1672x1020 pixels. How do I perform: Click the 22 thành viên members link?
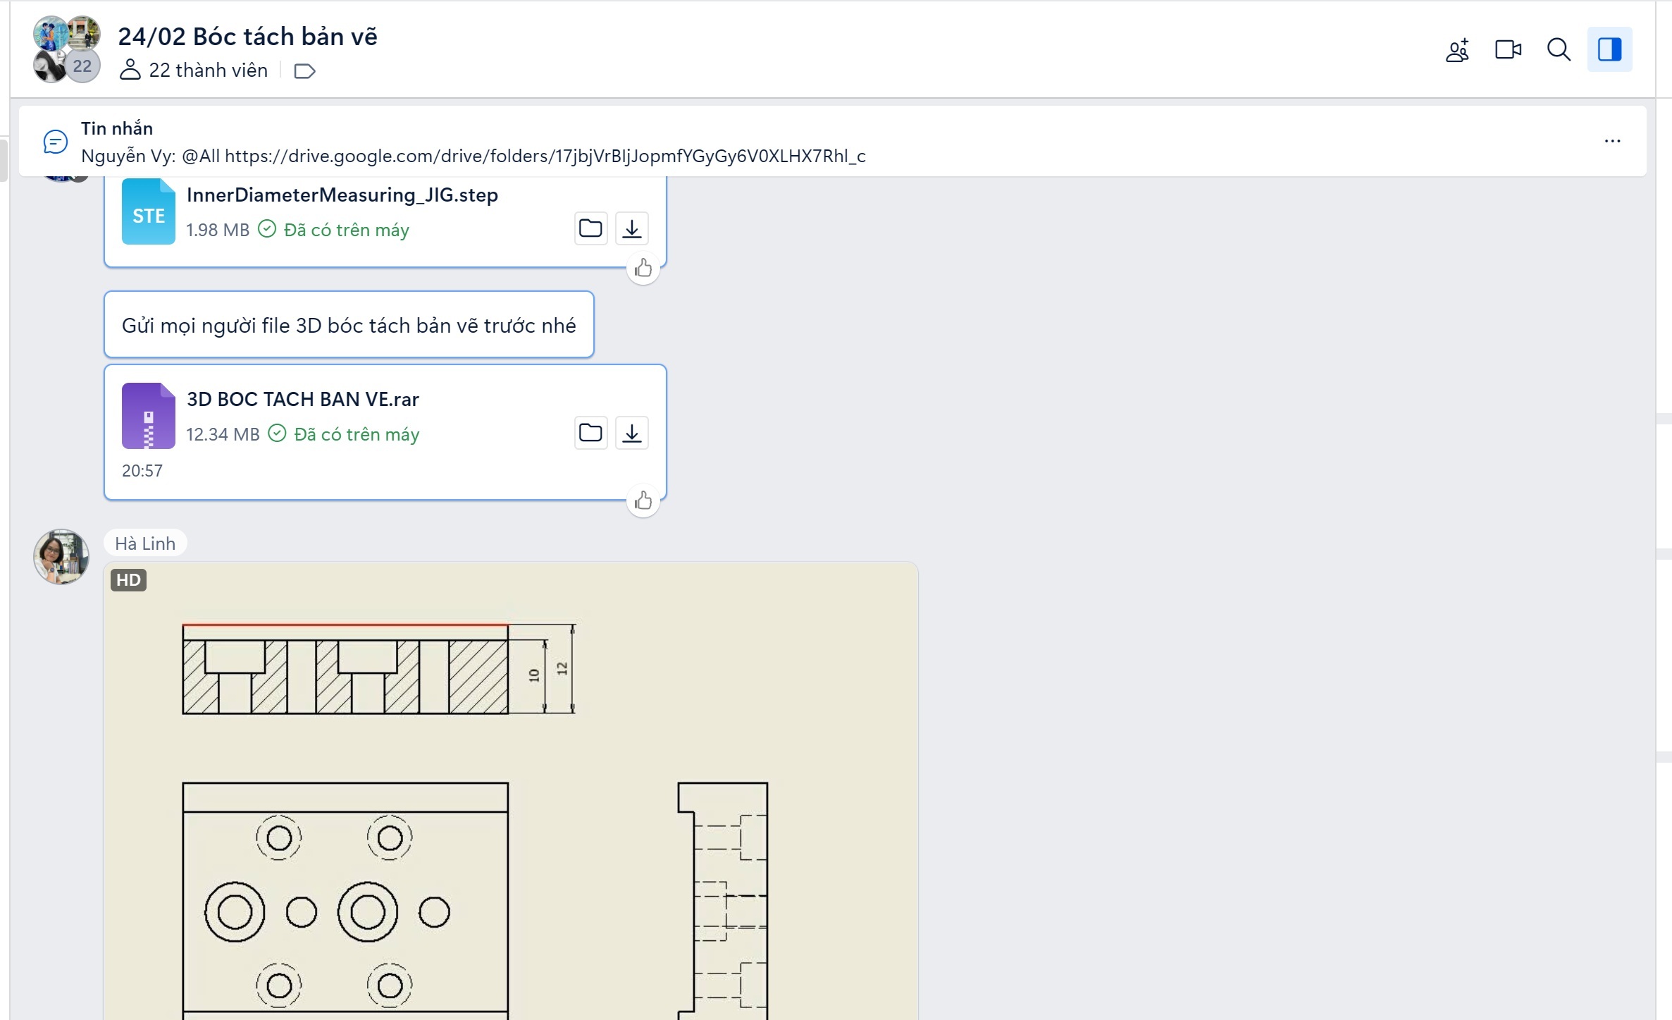click(x=208, y=70)
